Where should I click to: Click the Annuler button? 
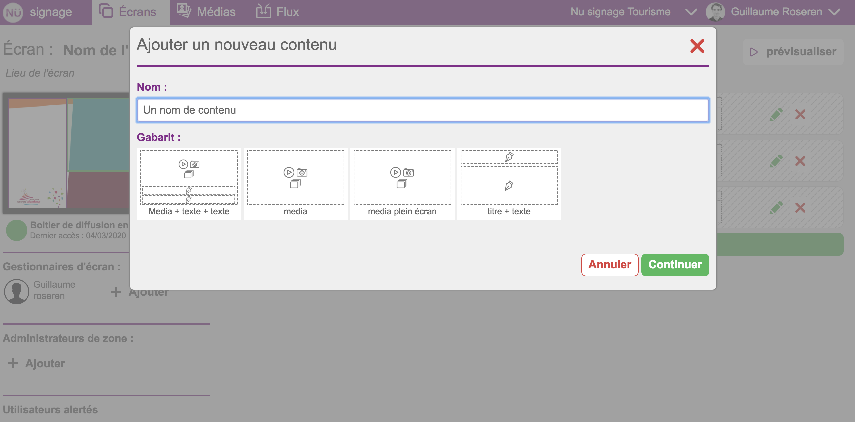click(610, 265)
